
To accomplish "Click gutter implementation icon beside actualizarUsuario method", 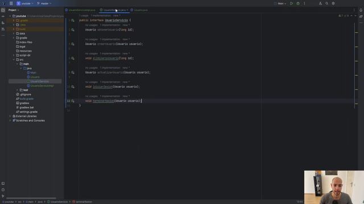I will (x=73, y=73).
